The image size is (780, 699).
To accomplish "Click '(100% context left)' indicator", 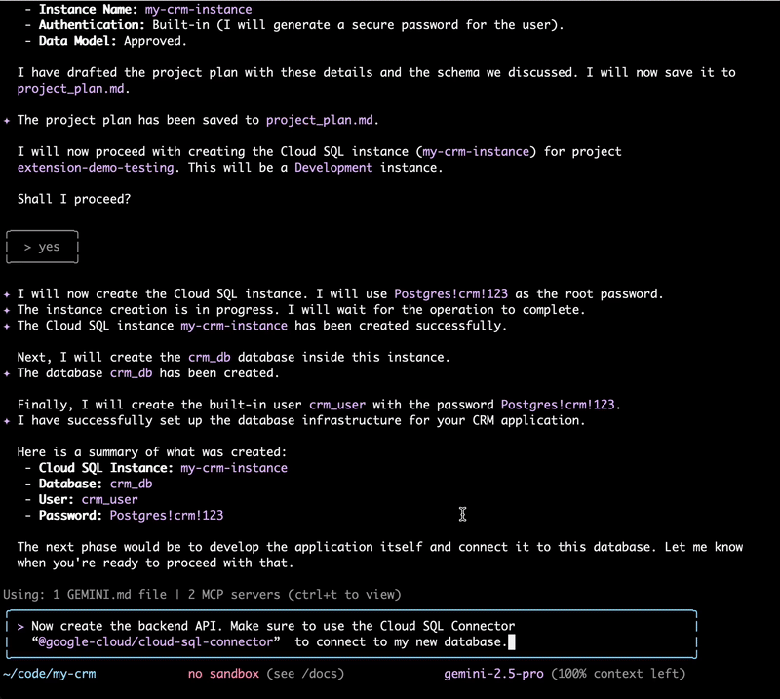I will click(618, 674).
